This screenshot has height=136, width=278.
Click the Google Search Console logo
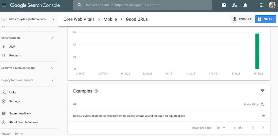[35, 5]
